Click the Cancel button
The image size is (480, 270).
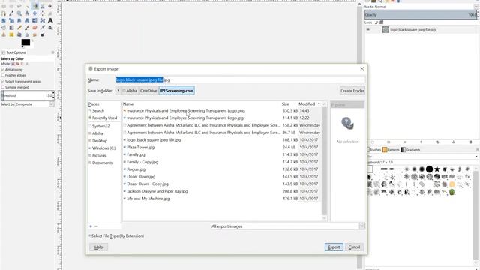pyautogui.click(x=354, y=247)
